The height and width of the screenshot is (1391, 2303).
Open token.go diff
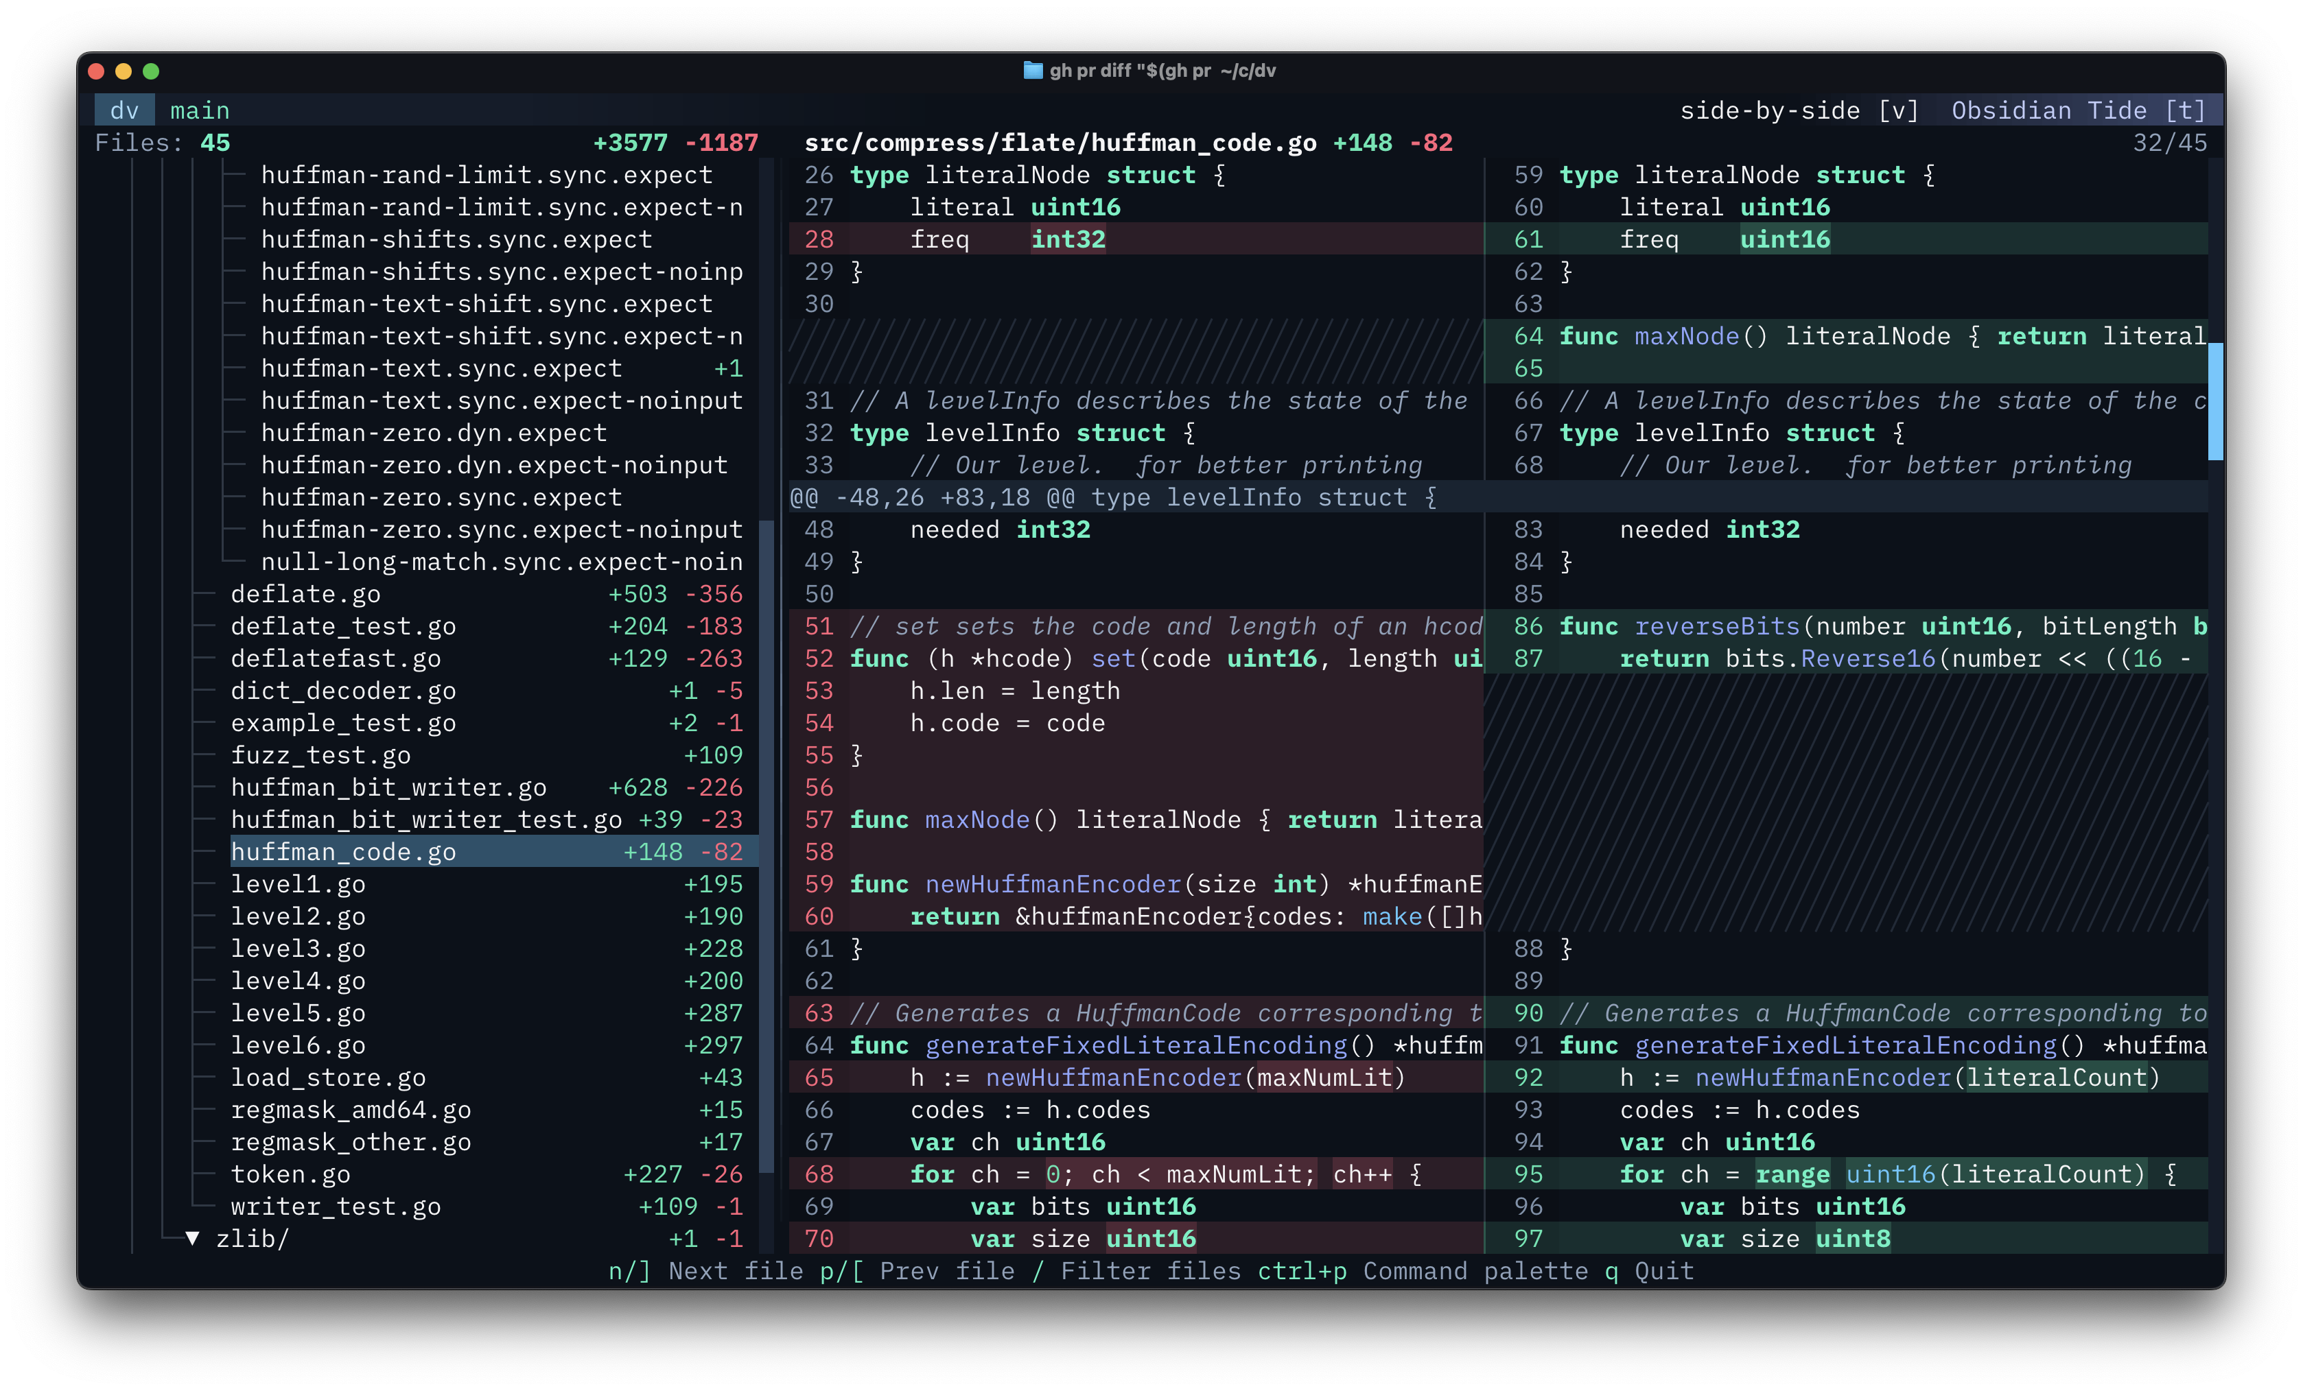pos(290,1174)
